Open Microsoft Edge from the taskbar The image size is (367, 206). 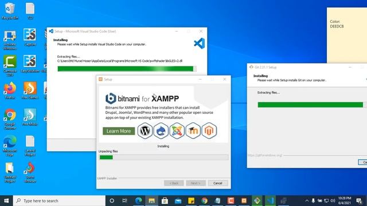coord(138,201)
